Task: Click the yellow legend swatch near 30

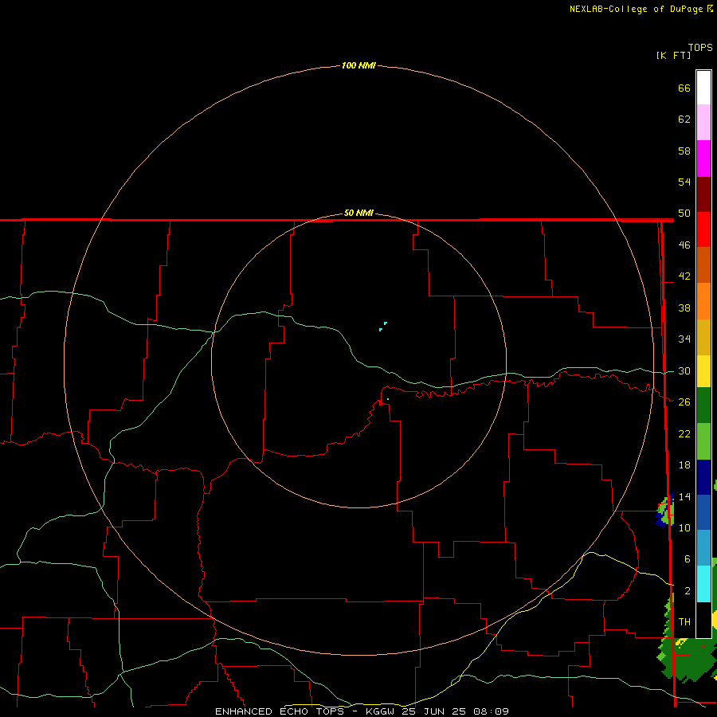Action: point(703,370)
